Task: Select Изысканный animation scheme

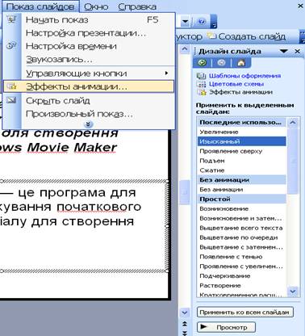Action: (242, 141)
